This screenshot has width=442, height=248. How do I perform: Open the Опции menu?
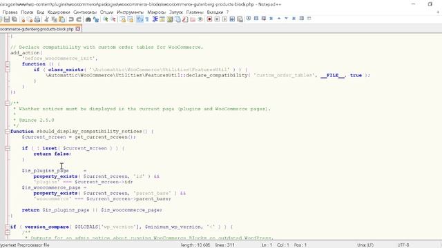[106, 12]
